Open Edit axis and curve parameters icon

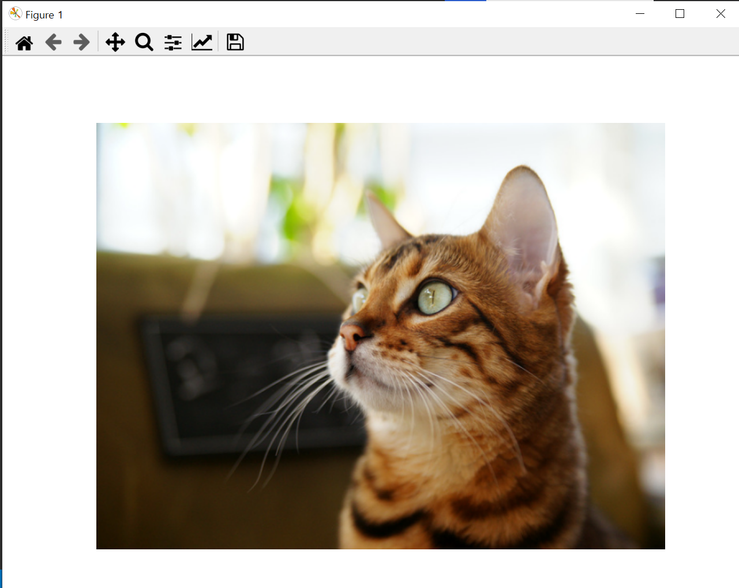pos(202,42)
